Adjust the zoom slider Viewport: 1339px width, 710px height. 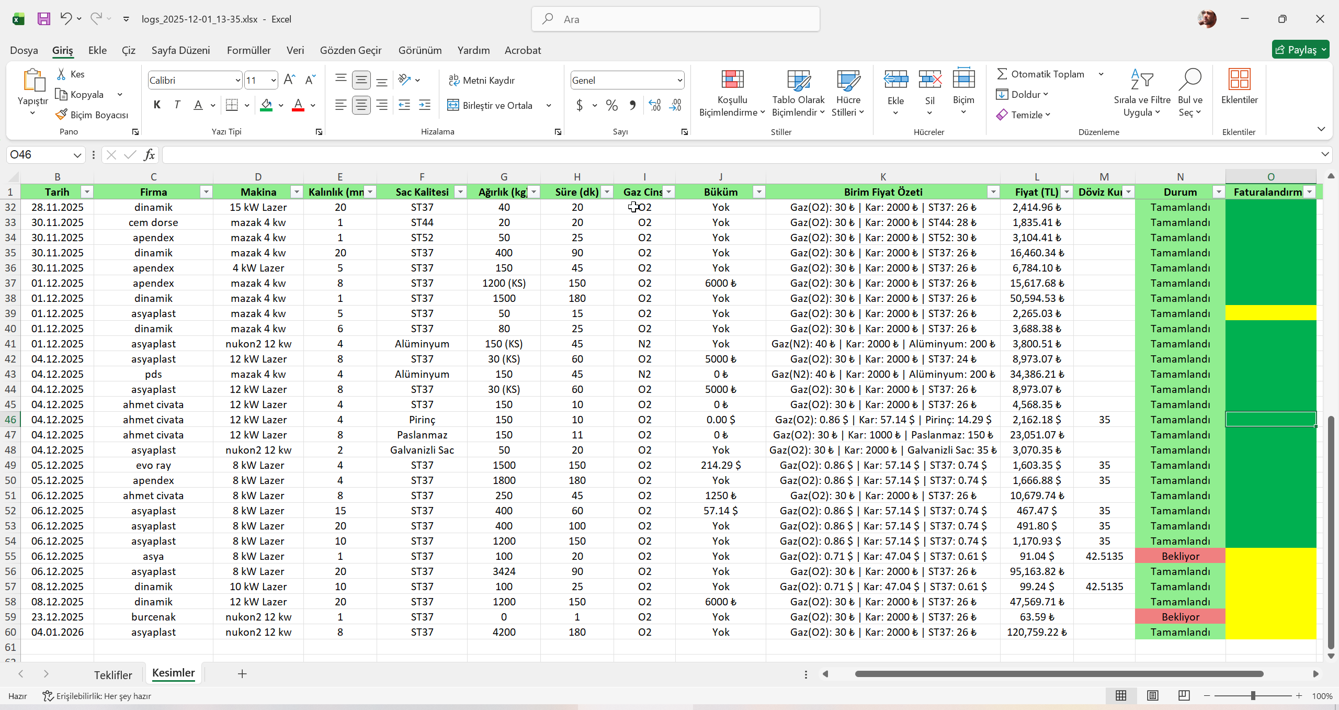pos(1253,696)
